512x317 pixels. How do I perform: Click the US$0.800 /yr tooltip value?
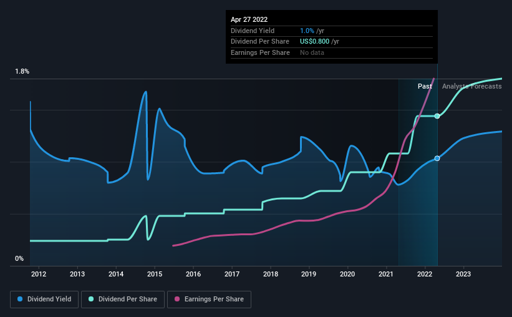click(319, 42)
